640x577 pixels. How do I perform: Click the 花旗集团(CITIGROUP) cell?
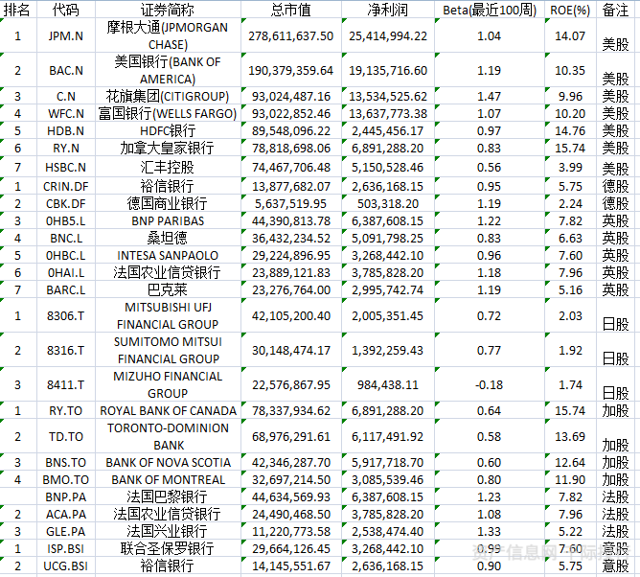click(168, 97)
